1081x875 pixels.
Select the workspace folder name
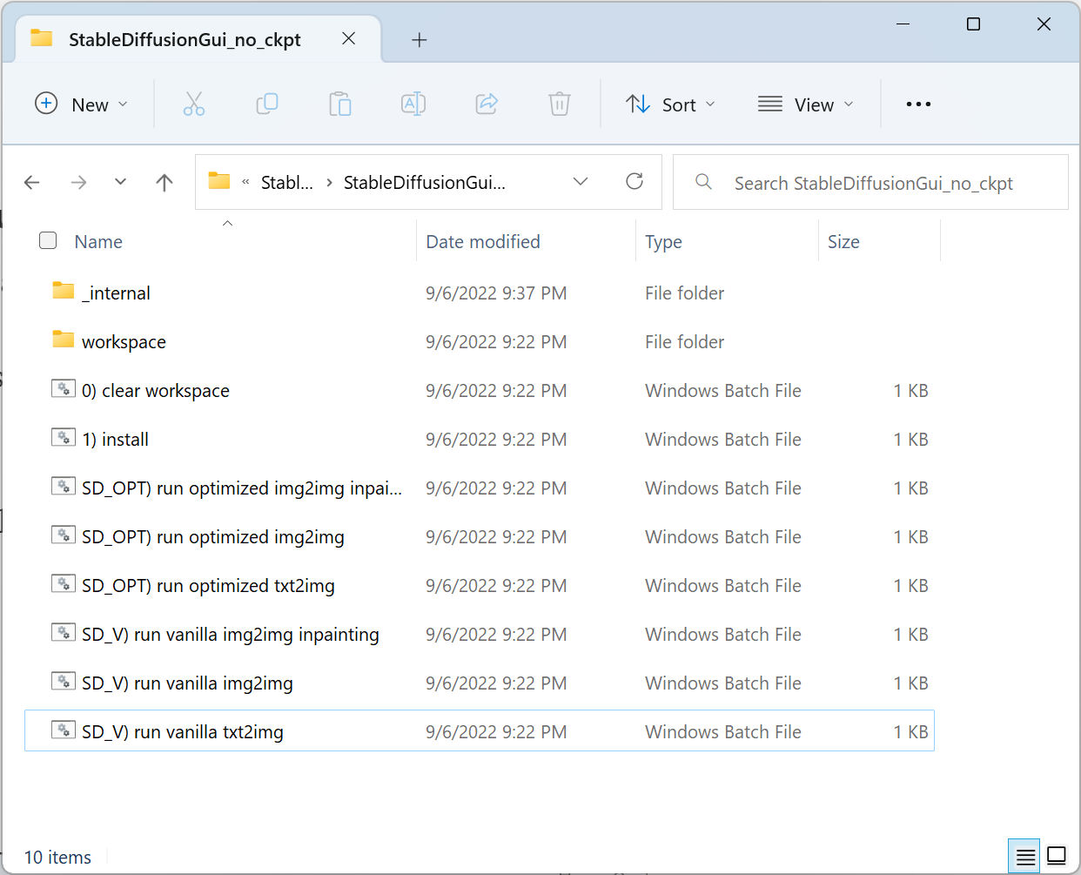[x=124, y=342]
